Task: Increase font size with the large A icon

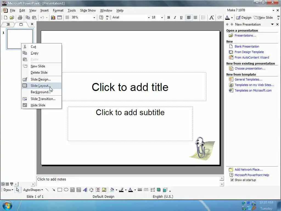Action: point(212,18)
